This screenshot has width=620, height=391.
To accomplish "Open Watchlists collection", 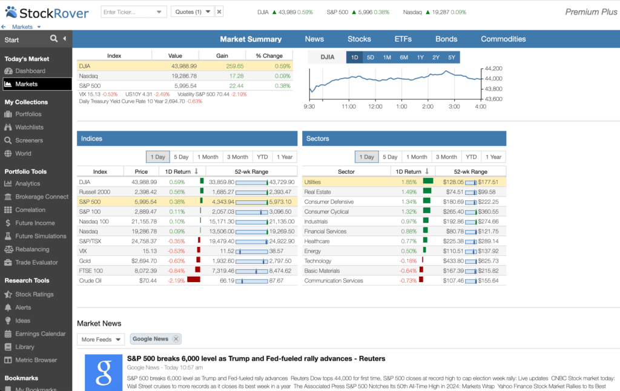I will click(24, 127).
